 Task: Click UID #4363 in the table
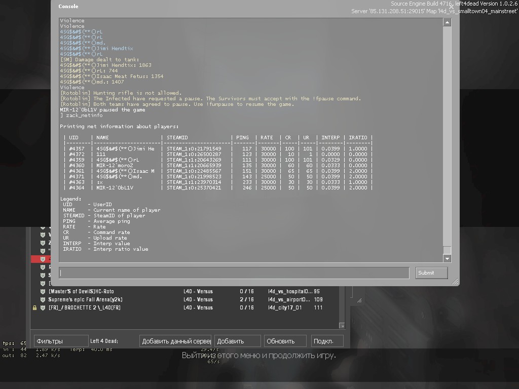77,182
